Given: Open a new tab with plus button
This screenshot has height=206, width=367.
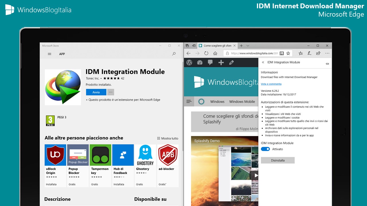Looking at the screenshot, I should 241,45.
